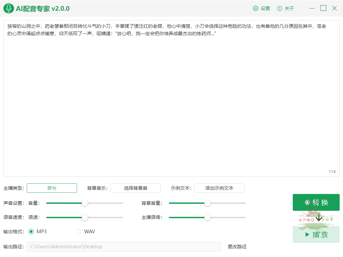Click the 更改路径 change path link
This screenshot has width=343, height=257.
pos(237,247)
